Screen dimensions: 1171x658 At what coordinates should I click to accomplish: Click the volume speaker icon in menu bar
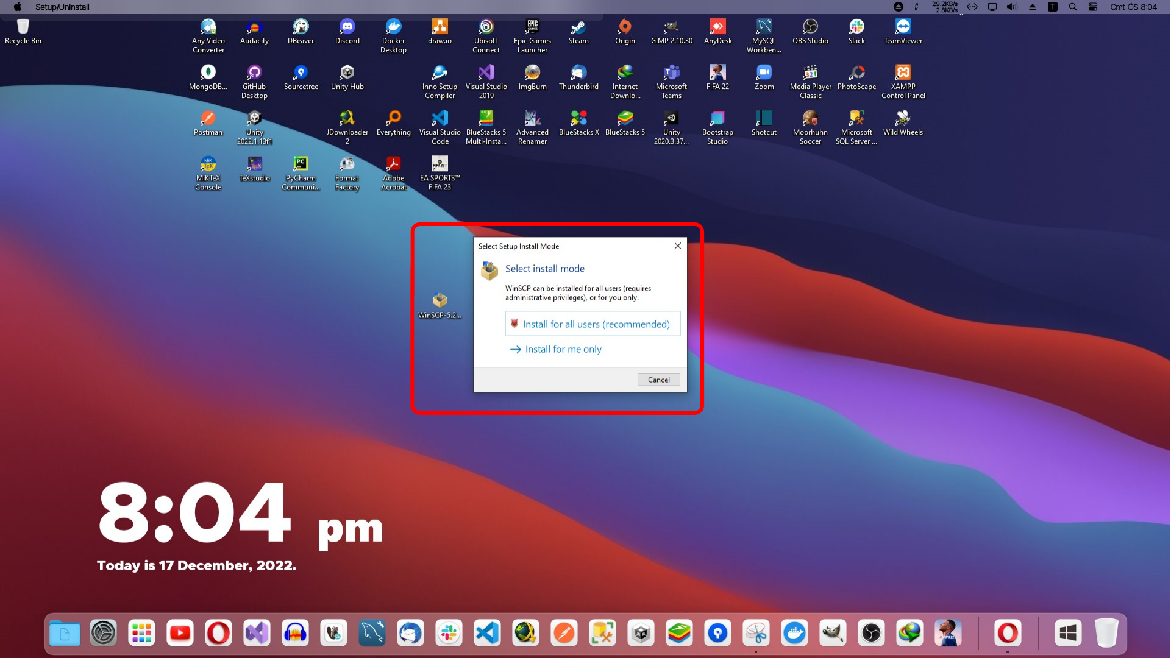pos(1012,7)
